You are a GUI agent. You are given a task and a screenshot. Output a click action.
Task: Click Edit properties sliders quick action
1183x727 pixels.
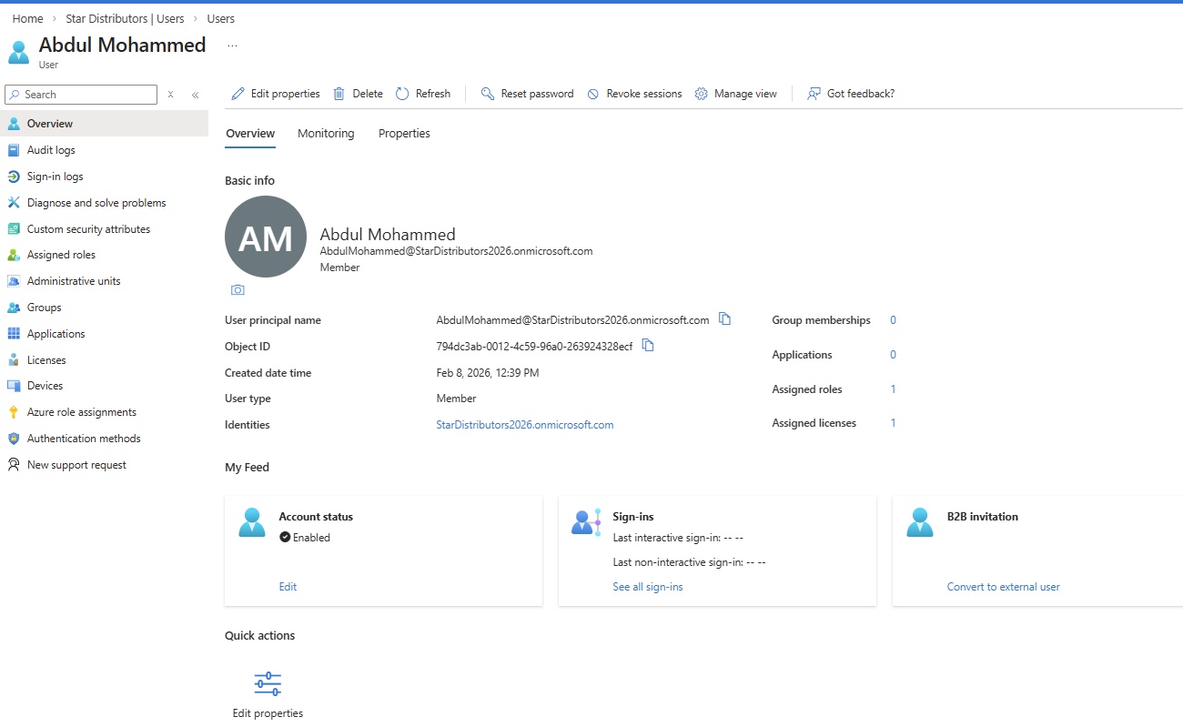pos(268,683)
